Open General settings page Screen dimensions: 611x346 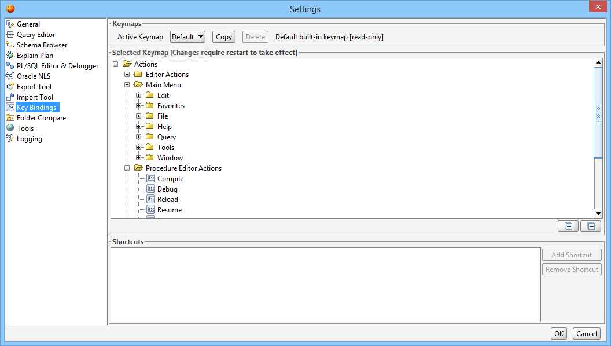28,24
